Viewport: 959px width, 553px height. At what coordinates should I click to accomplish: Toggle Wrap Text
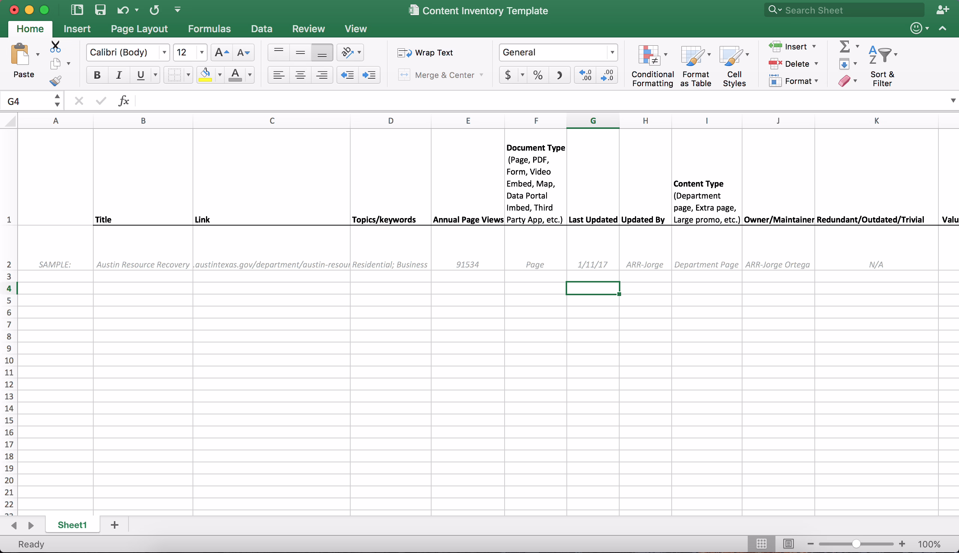pos(425,52)
